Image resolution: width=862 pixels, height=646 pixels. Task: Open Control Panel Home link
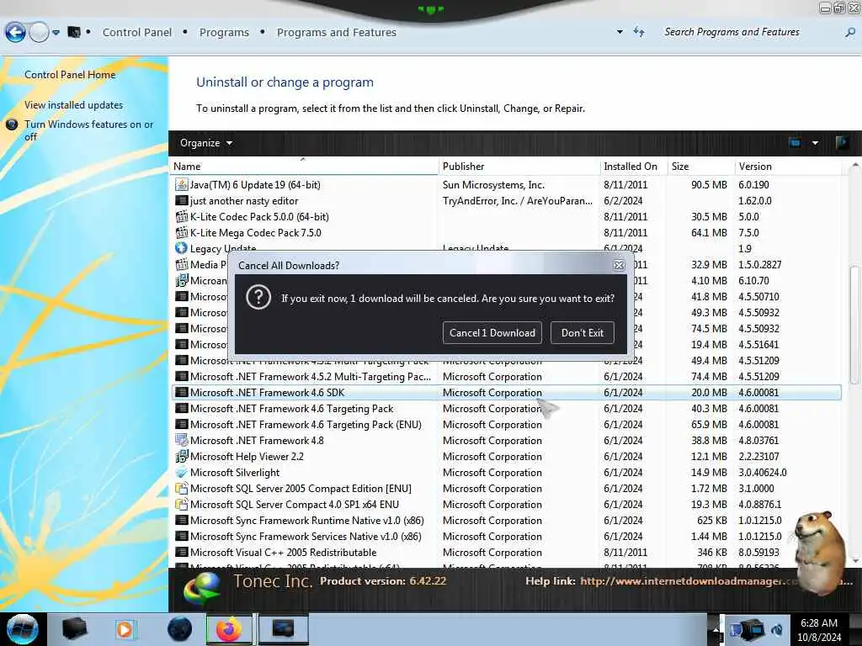click(x=70, y=75)
